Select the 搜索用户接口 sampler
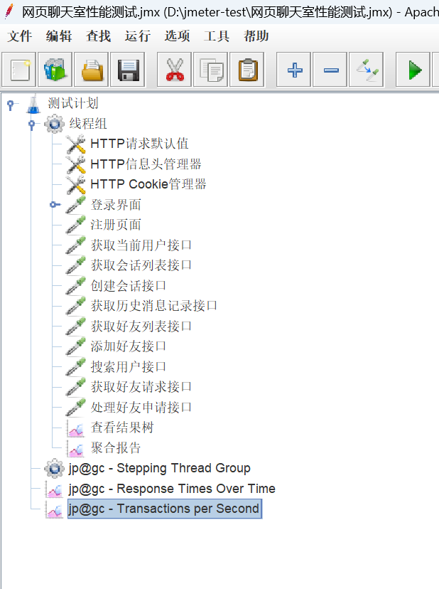The width and height of the screenshot is (439, 589). [x=129, y=367]
